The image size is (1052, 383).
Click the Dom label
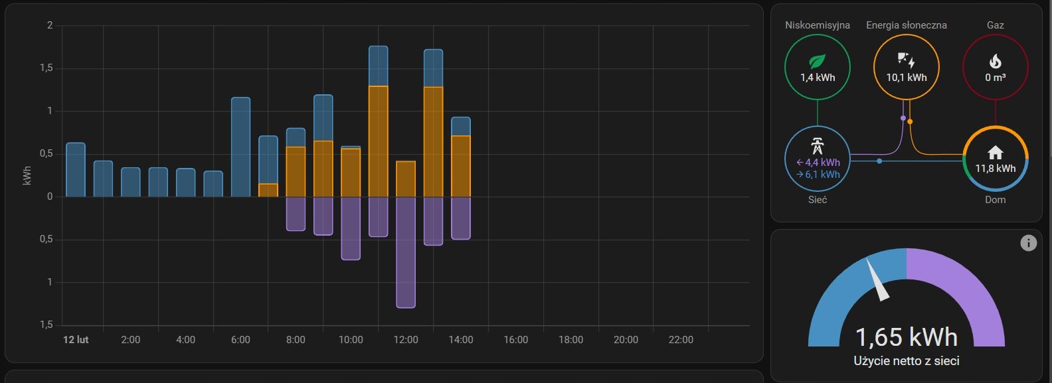995,200
